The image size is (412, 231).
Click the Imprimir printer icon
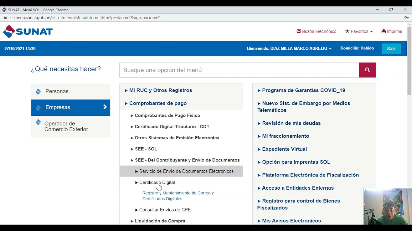(383, 31)
